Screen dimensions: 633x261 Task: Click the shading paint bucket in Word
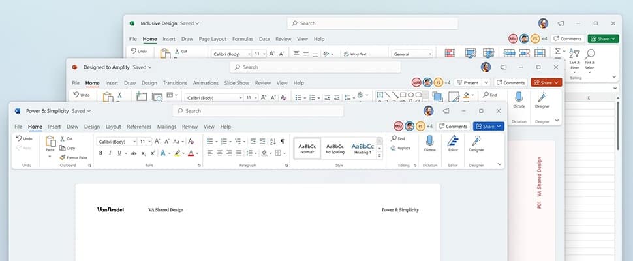pos(264,153)
